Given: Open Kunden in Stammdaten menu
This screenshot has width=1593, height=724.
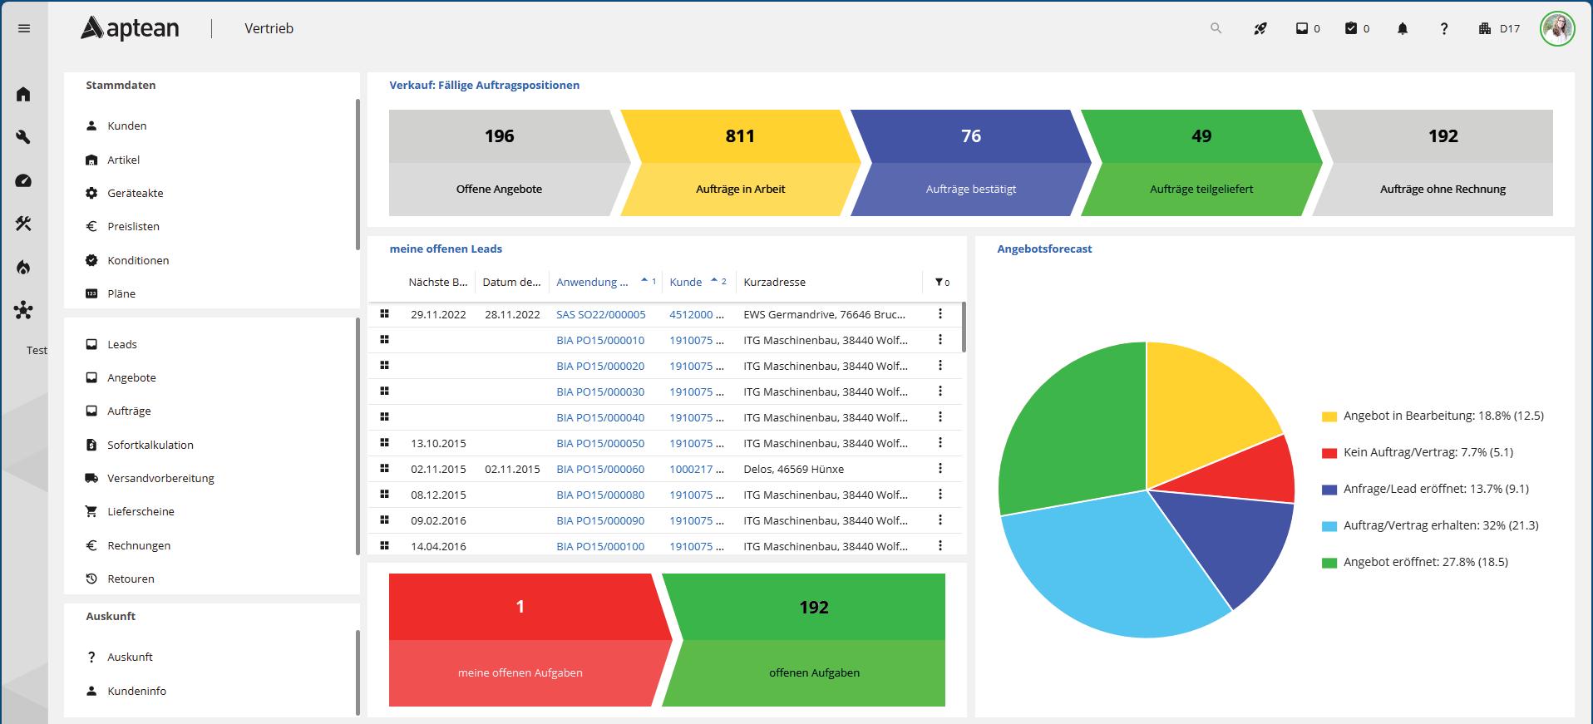Looking at the screenshot, I should [126, 126].
